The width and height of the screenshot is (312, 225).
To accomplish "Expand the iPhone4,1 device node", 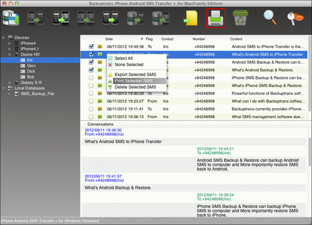I will click(9, 49).
